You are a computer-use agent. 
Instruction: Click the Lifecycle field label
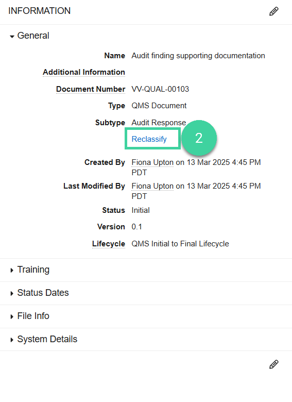[x=109, y=244]
